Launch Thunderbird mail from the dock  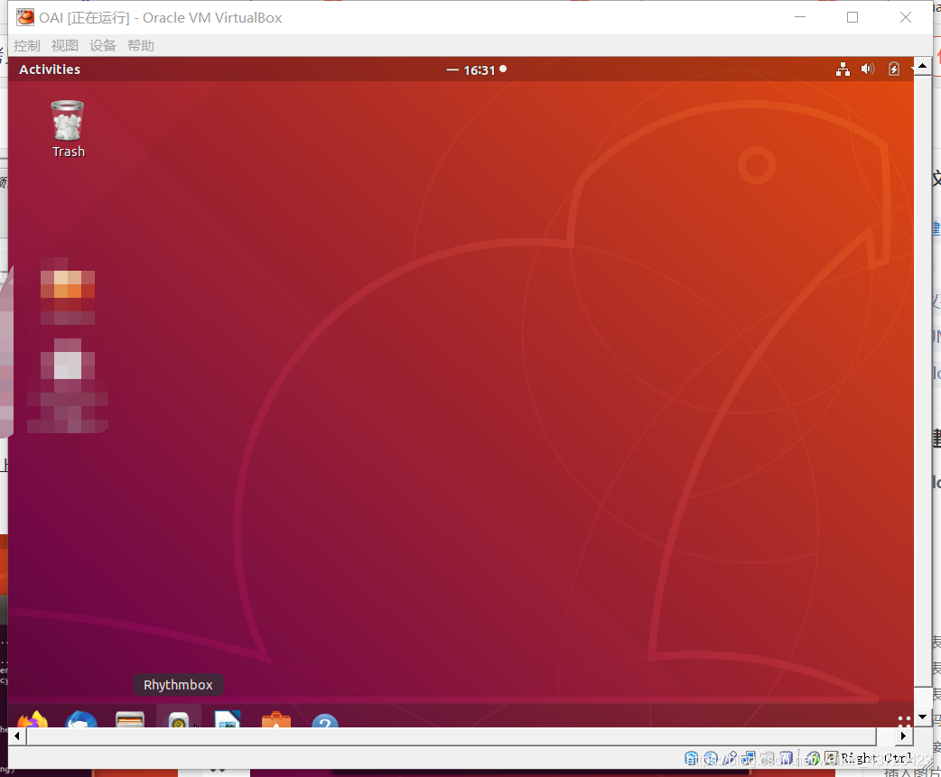(x=81, y=719)
